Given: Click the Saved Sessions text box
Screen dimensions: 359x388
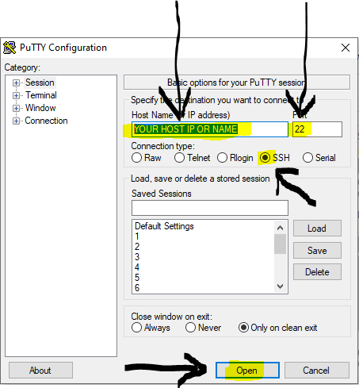Looking at the screenshot, I should coord(210,208).
